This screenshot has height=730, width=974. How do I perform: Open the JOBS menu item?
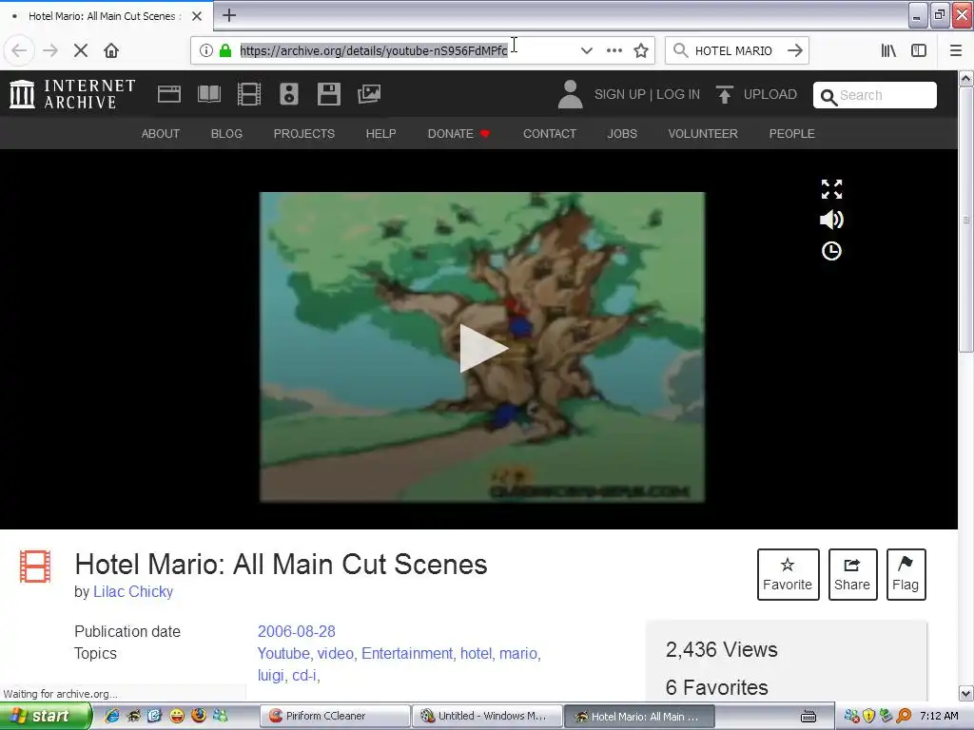(x=622, y=133)
